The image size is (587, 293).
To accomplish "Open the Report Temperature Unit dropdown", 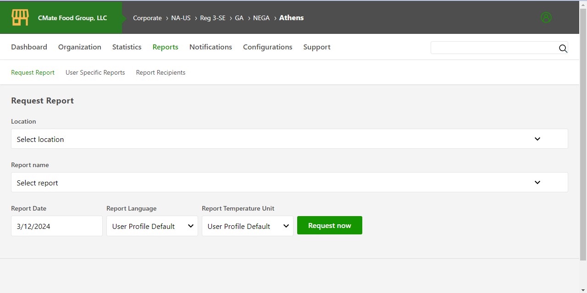I will tap(247, 226).
